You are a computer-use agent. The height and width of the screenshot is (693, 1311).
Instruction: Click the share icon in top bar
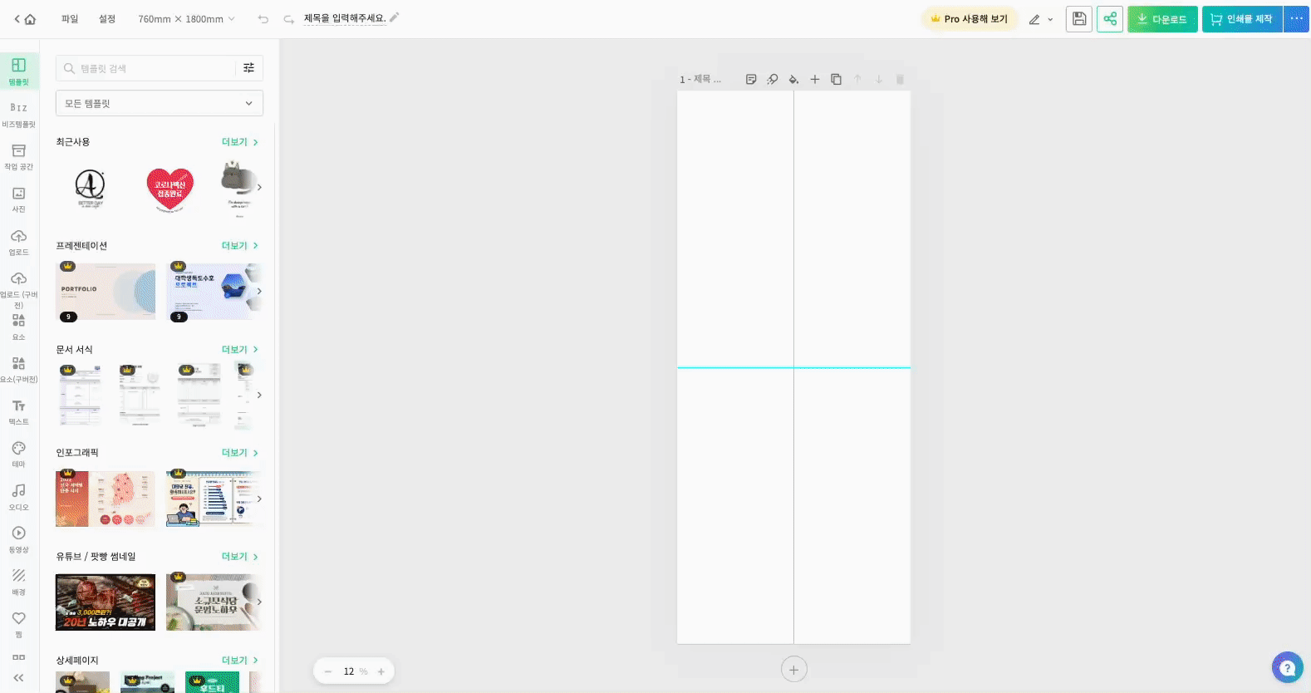(1110, 19)
